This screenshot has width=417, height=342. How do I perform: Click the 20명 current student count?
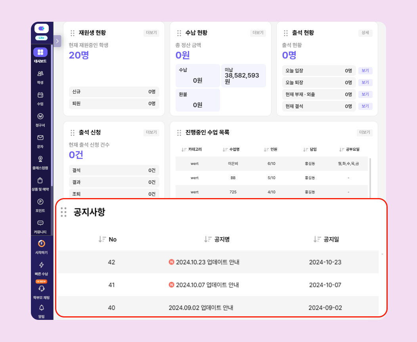[x=79, y=55]
